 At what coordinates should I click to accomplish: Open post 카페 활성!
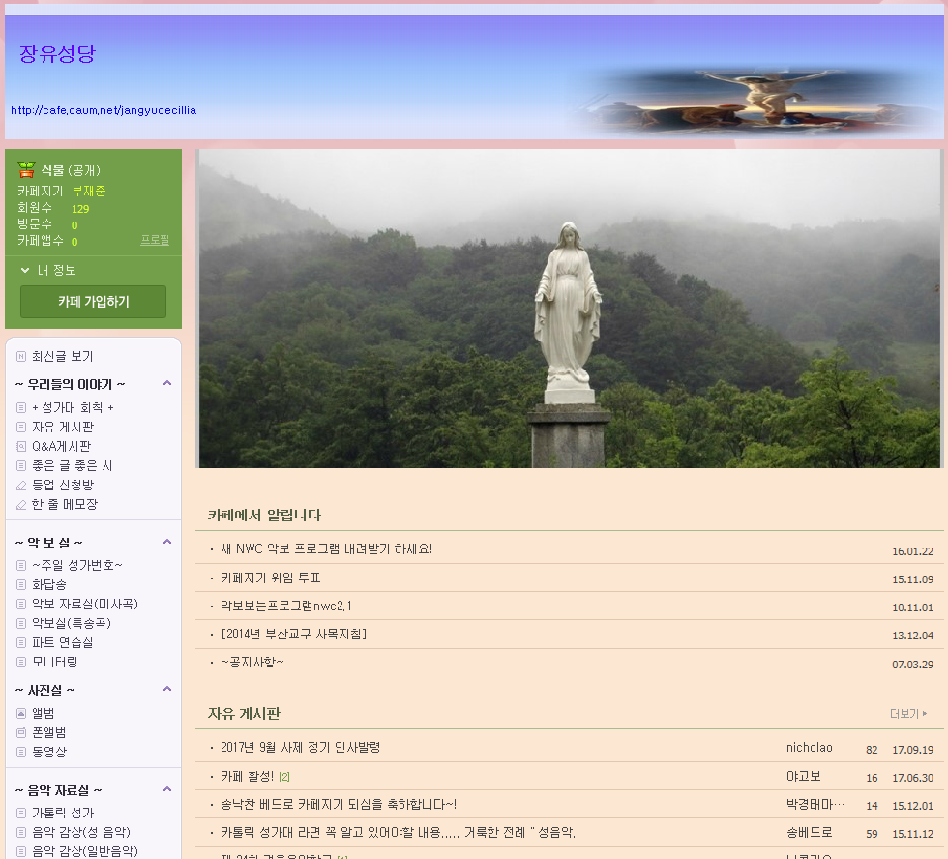(248, 776)
